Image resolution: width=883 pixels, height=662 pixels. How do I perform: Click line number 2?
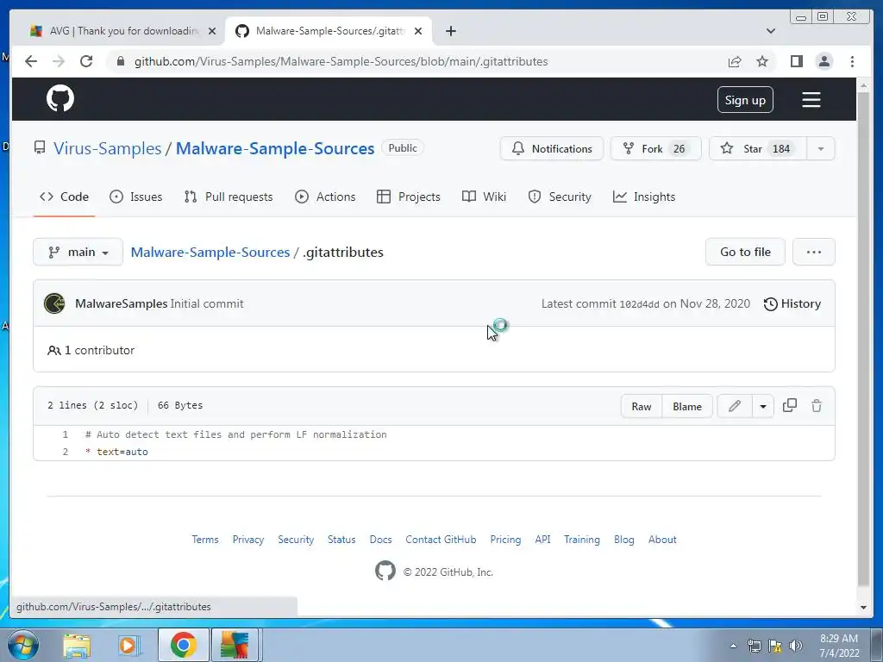point(66,452)
